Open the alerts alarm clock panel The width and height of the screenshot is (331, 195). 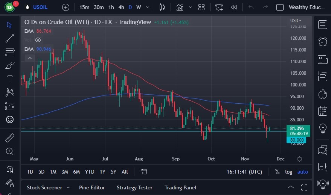tap(322, 42)
